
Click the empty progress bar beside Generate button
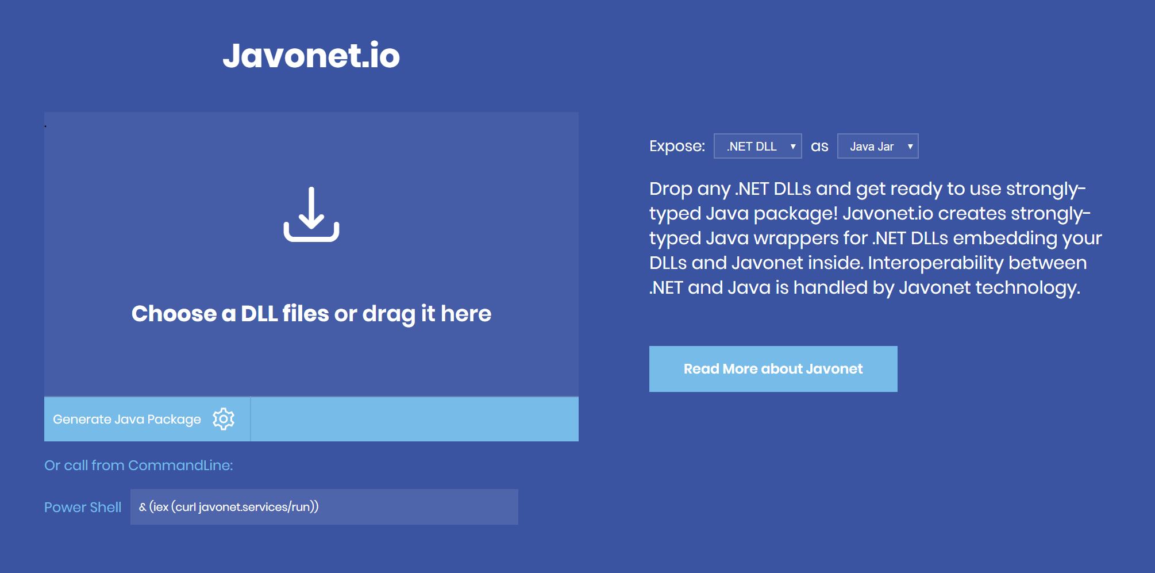(414, 419)
